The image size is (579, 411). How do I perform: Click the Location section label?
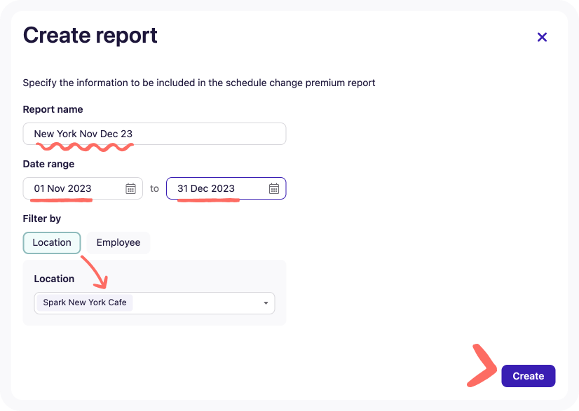pos(54,278)
